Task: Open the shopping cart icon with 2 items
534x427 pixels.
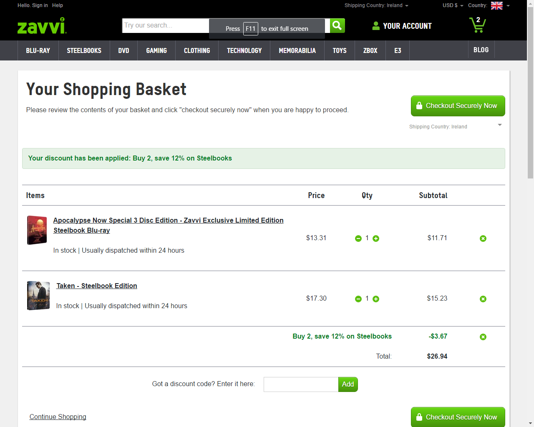Action: (x=477, y=25)
